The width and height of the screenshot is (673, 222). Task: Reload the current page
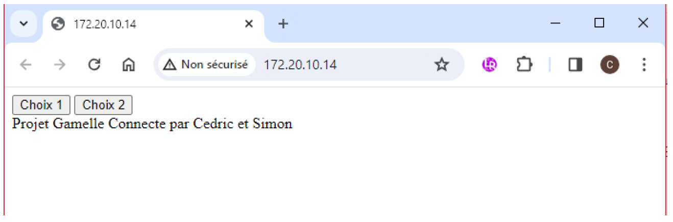[x=94, y=65]
